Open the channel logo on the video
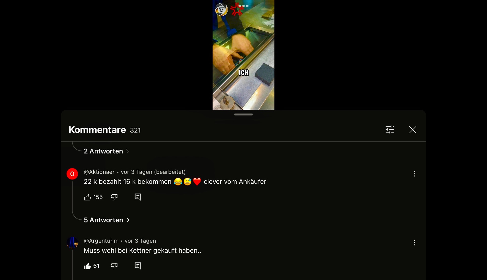 221,10
